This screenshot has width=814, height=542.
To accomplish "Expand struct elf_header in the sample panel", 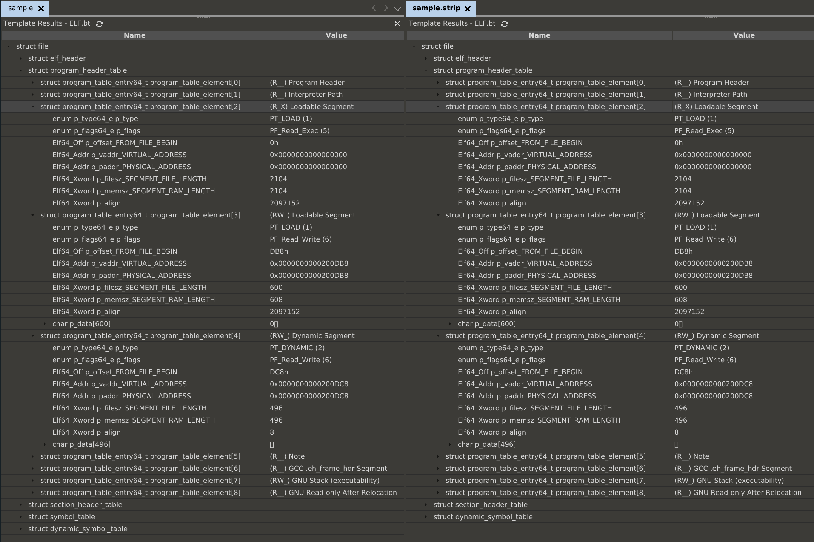I will pyautogui.click(x=21, y=58).
